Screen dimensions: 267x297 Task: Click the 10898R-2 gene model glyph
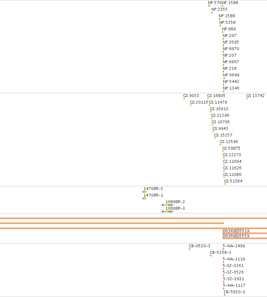coord(168,205)
